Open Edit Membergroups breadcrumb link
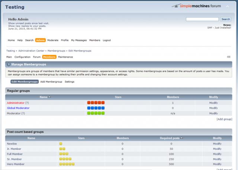Viewport: 238px width, 170px height. [x=80, y=51]
